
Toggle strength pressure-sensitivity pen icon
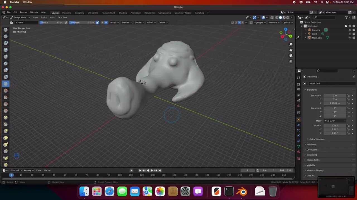(x=97, y=22)
